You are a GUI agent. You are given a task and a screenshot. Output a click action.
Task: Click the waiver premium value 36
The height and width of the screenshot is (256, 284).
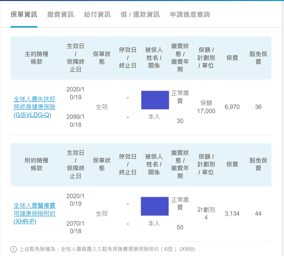click(258, 107)
